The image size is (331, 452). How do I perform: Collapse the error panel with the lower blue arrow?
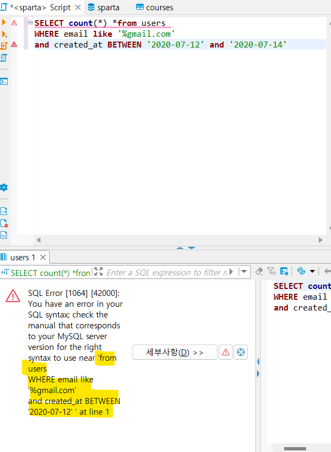point(258,374)
